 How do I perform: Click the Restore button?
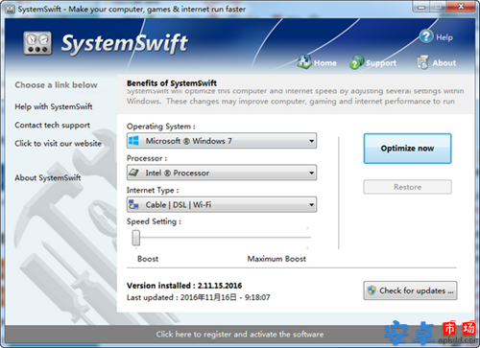pyautogui.click(x=407, y=187)
